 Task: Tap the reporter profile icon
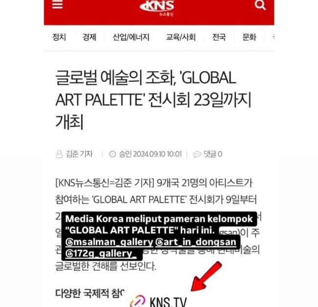(x=59, y=154)
